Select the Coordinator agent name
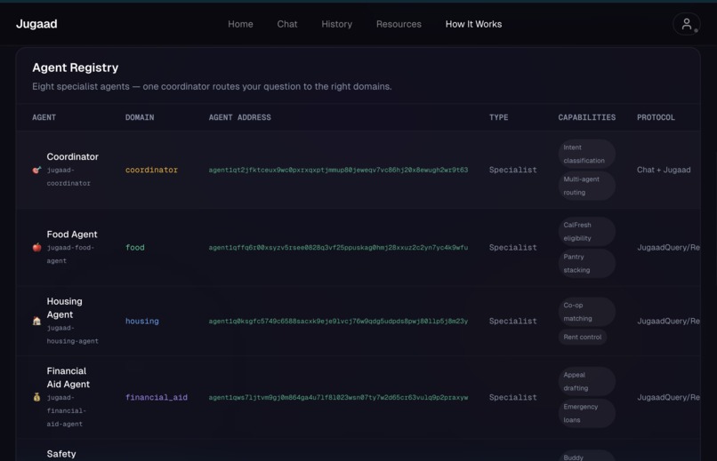Screen dimensions: 717x461 [x=72, y=156]
